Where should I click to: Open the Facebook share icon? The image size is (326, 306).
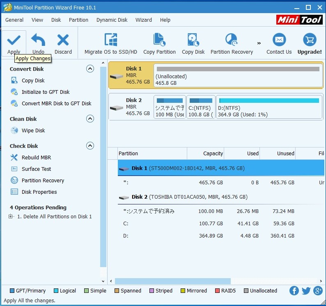pyautogui.click(x=294, y=291)
